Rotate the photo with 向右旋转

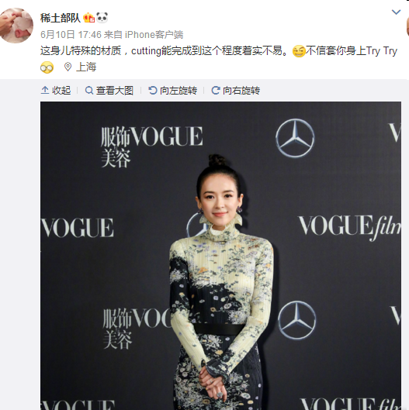(x=236, y=91)
